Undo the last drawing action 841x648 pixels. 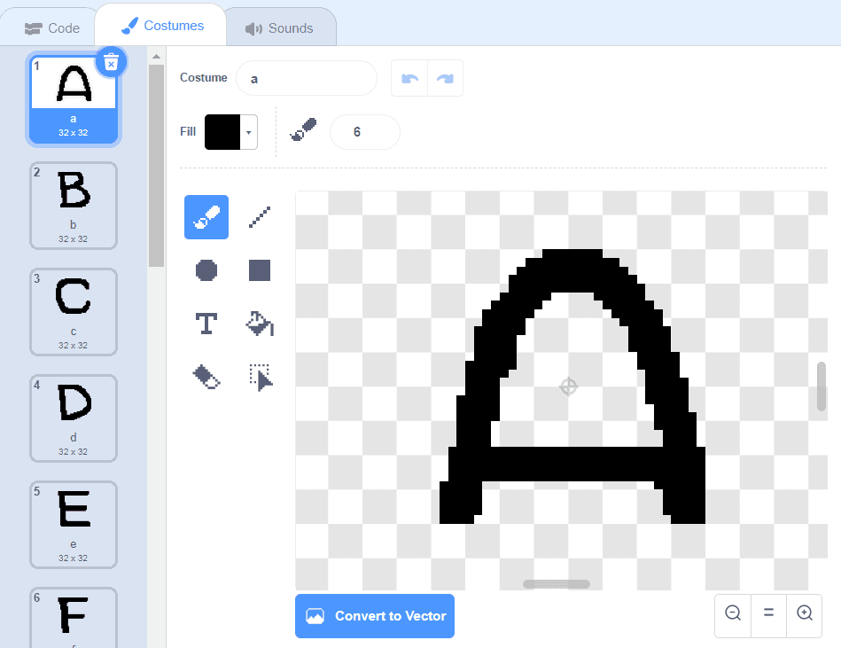click(409, 78)
